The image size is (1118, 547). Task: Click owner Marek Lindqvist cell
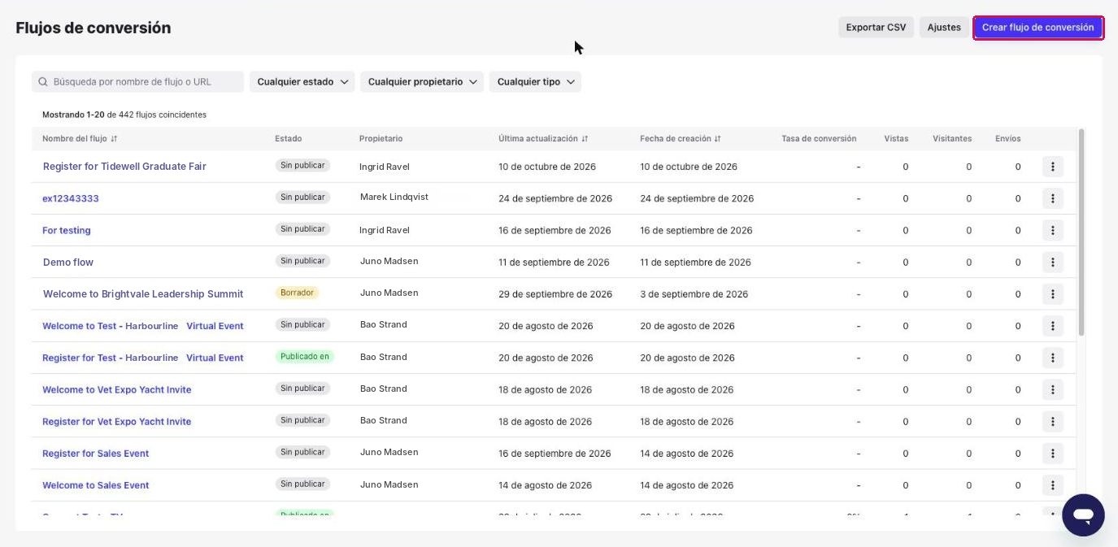(x=394, y=198)
